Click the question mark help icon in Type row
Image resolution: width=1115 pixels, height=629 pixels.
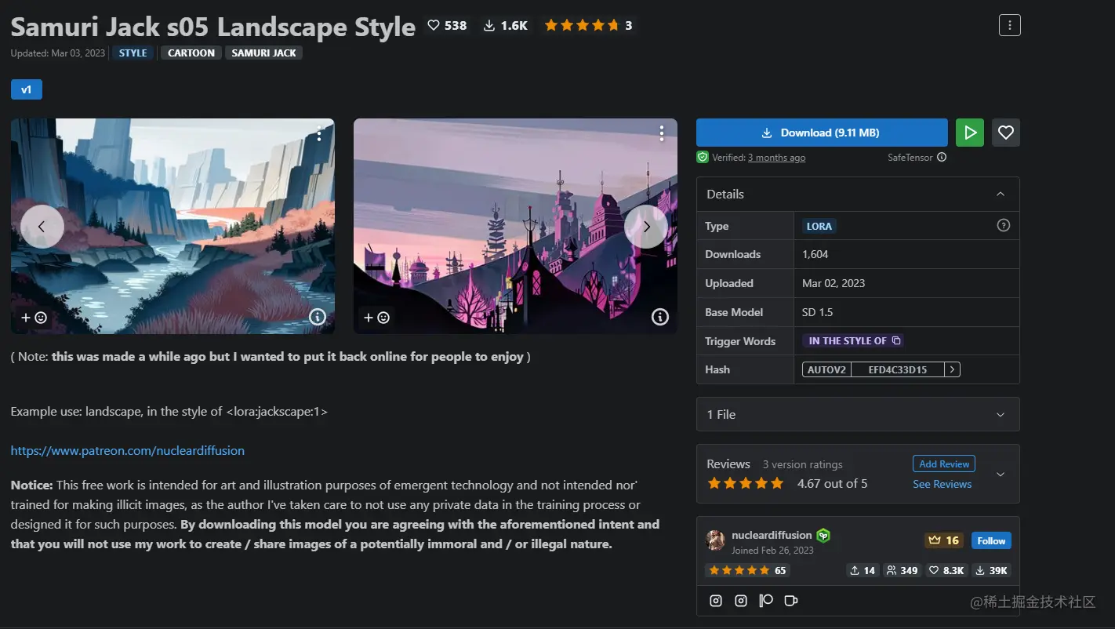click(1003, 225)
